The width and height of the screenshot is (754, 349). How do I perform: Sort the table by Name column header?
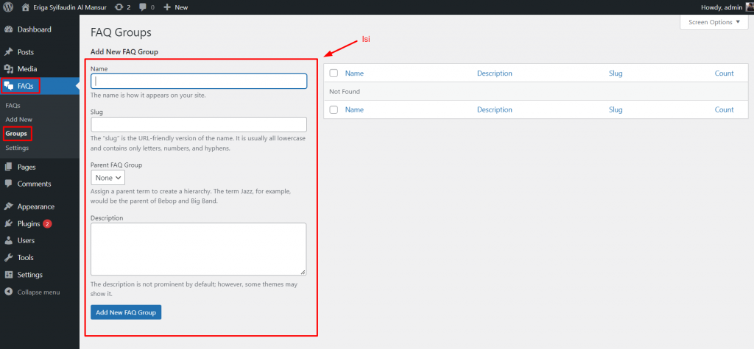pos(354,73)
